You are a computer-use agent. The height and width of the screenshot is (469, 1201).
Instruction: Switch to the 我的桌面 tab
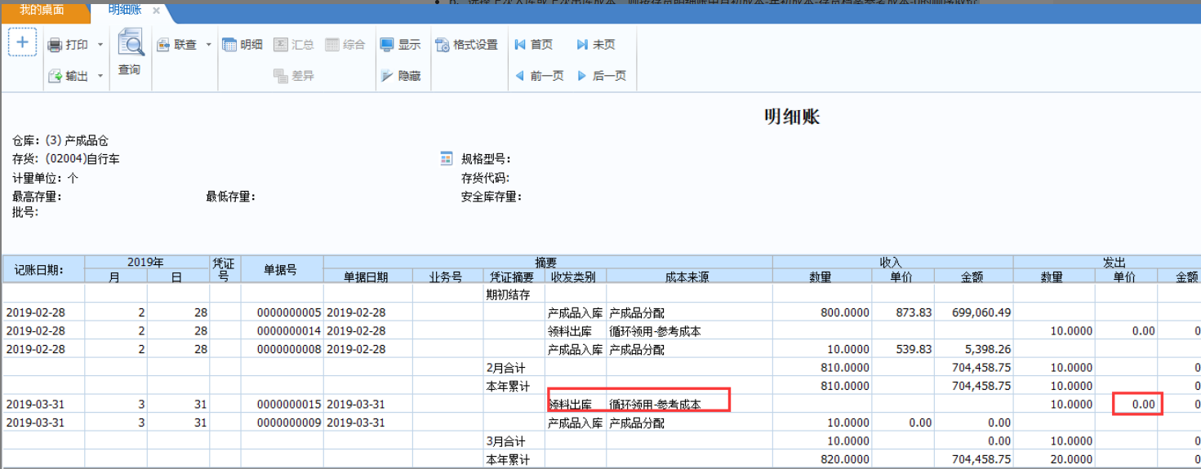(42, 10)
